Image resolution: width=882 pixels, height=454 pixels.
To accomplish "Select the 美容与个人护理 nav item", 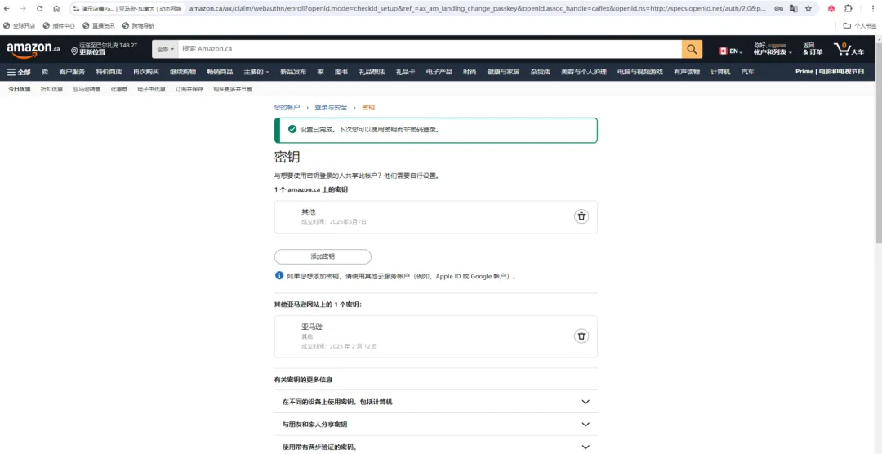I will coord(583,72).
